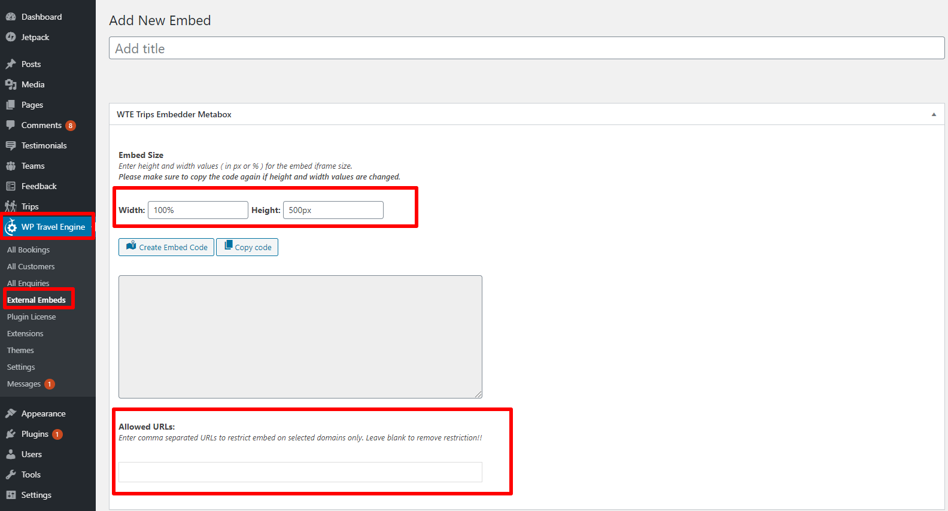Click the Pages document icon
This screenshot has width=948, height=511.
pyautogui.click(x=11, y=105)
